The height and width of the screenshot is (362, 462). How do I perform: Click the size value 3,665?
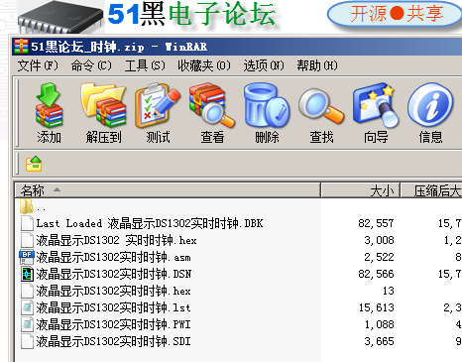click(379, 341)
